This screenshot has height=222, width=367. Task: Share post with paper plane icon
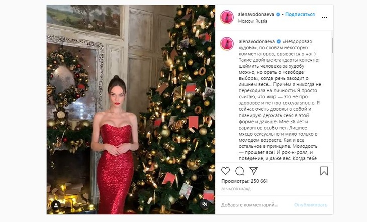click(x=254, y=171)
